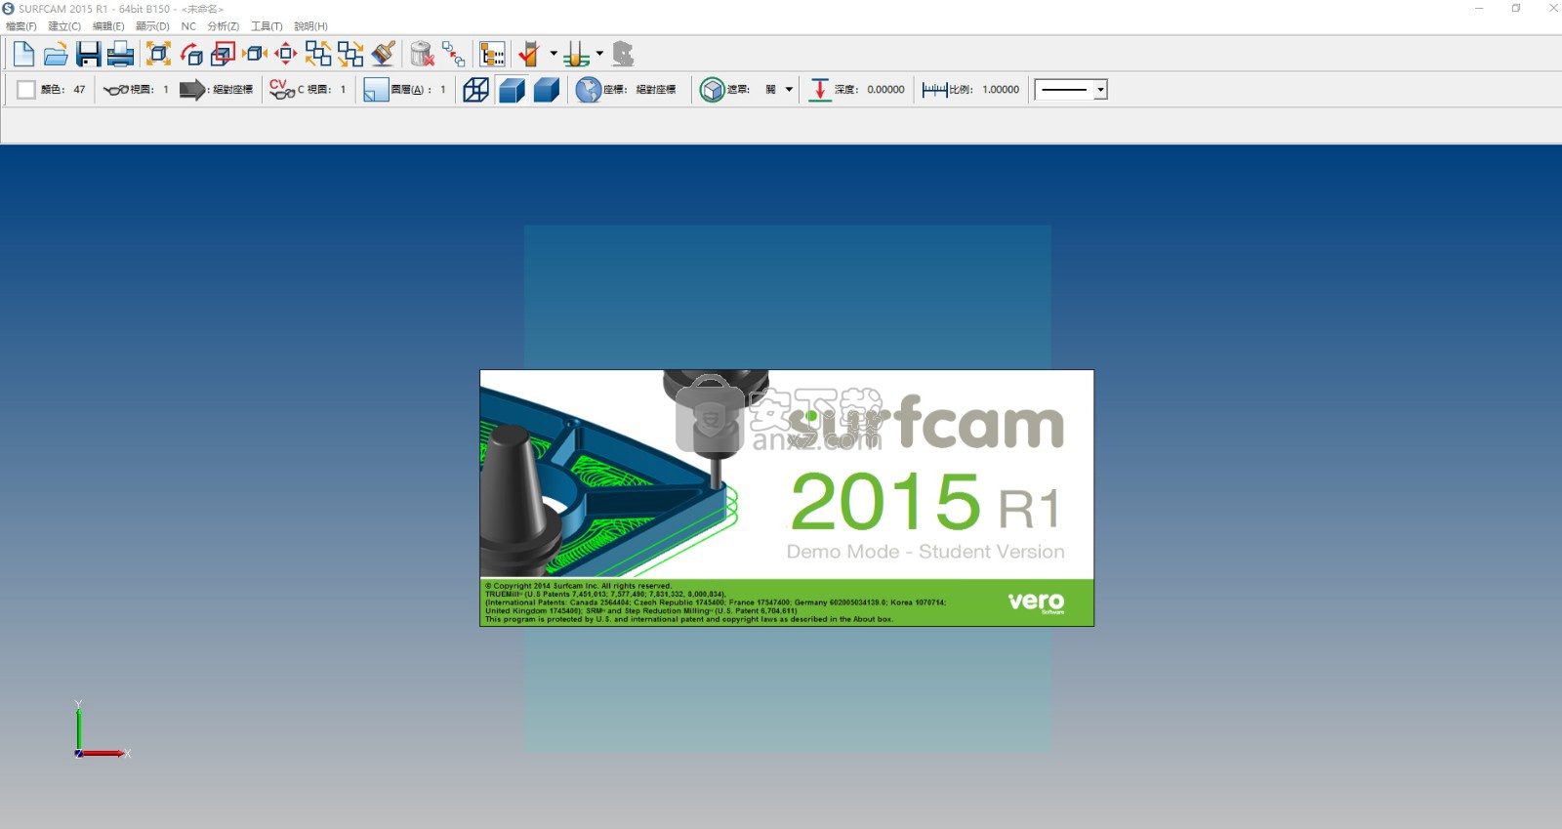1562x829 pixels.
Task: Toggle shaded cube display mode
Action: pyautogui.click(x=512, y=90)
